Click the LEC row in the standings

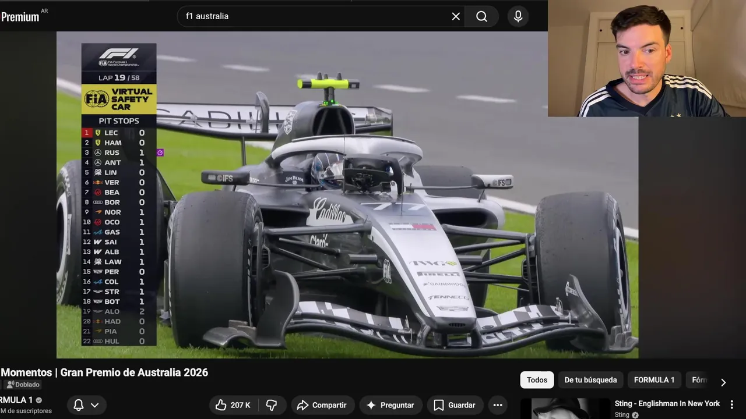pyautogui.click(x=119, y=133)
